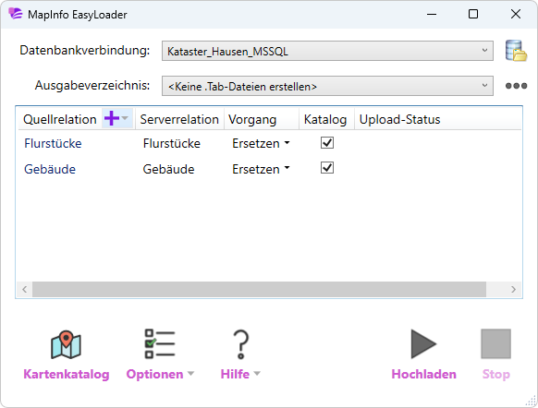538x408 pixels.
Task: Close the EasyLoader window
Action: (516, 14)
